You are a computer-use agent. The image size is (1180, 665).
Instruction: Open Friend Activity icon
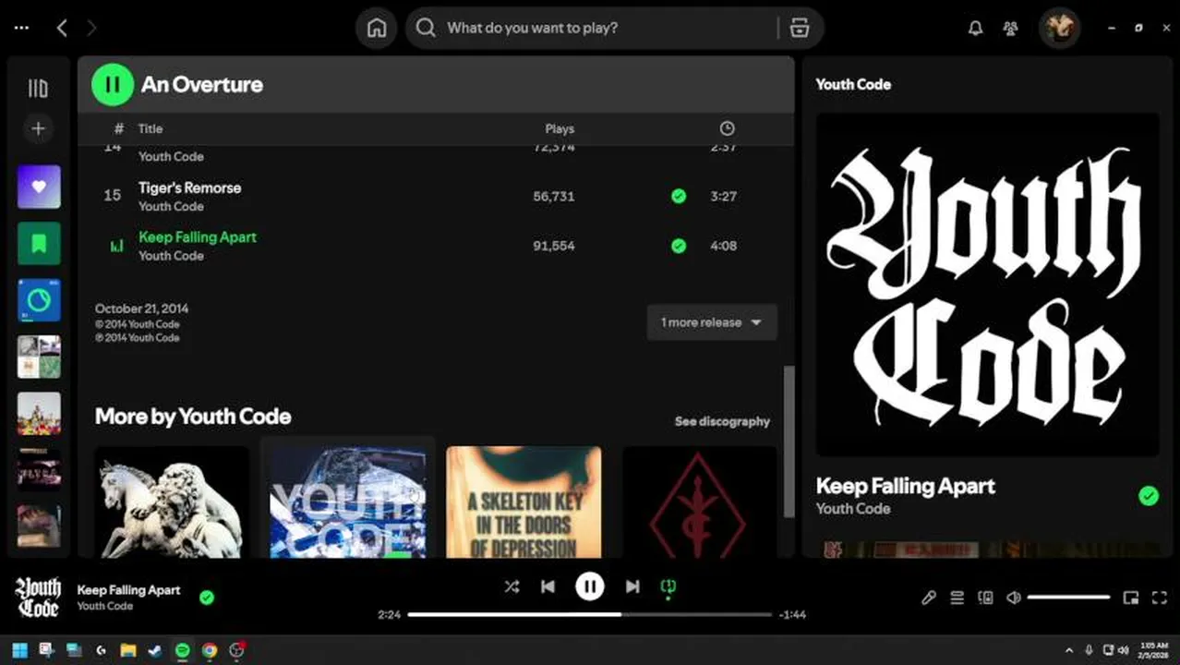[x=1011, y=28]
